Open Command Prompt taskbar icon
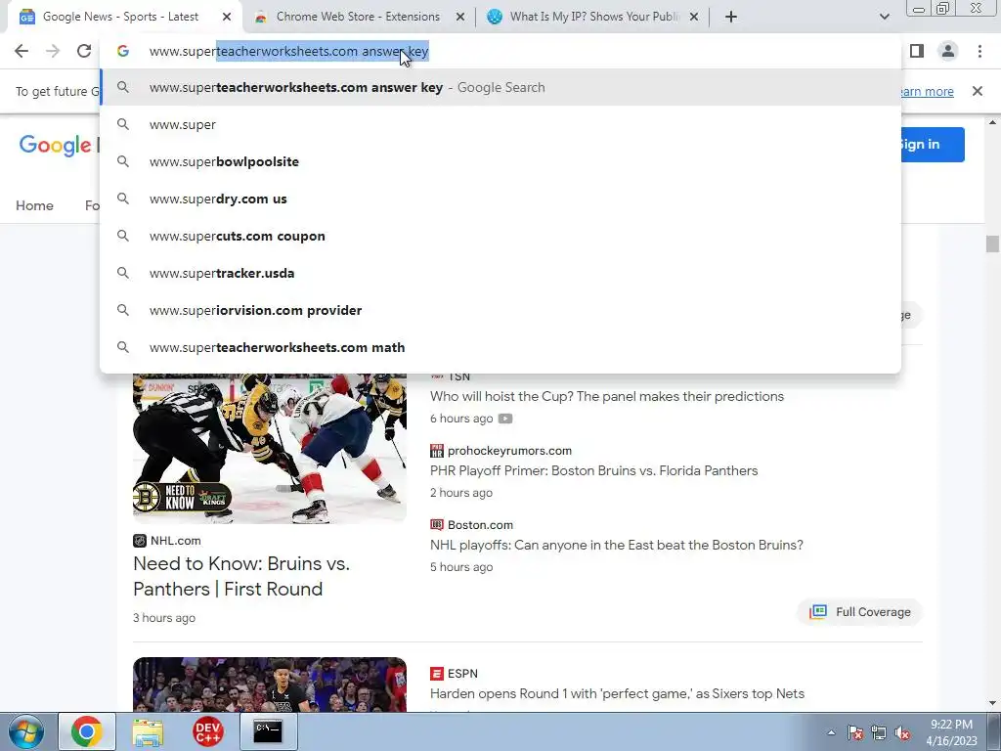 (268, 731)
